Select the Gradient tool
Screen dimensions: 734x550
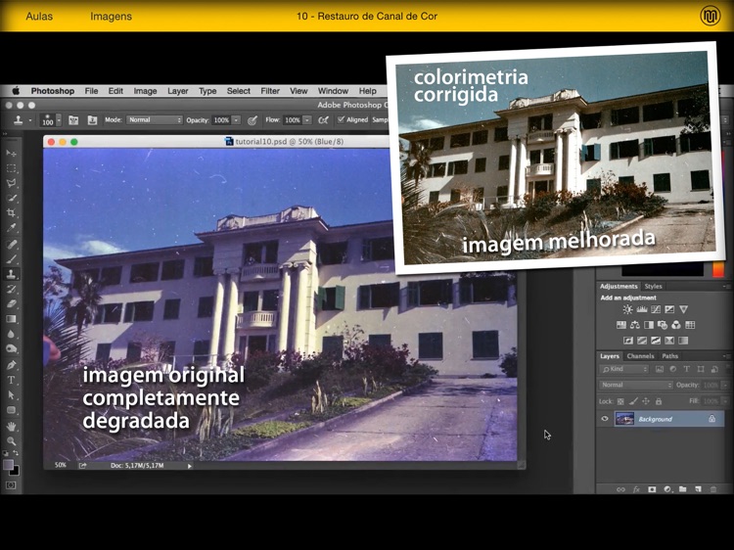(11, 319)
